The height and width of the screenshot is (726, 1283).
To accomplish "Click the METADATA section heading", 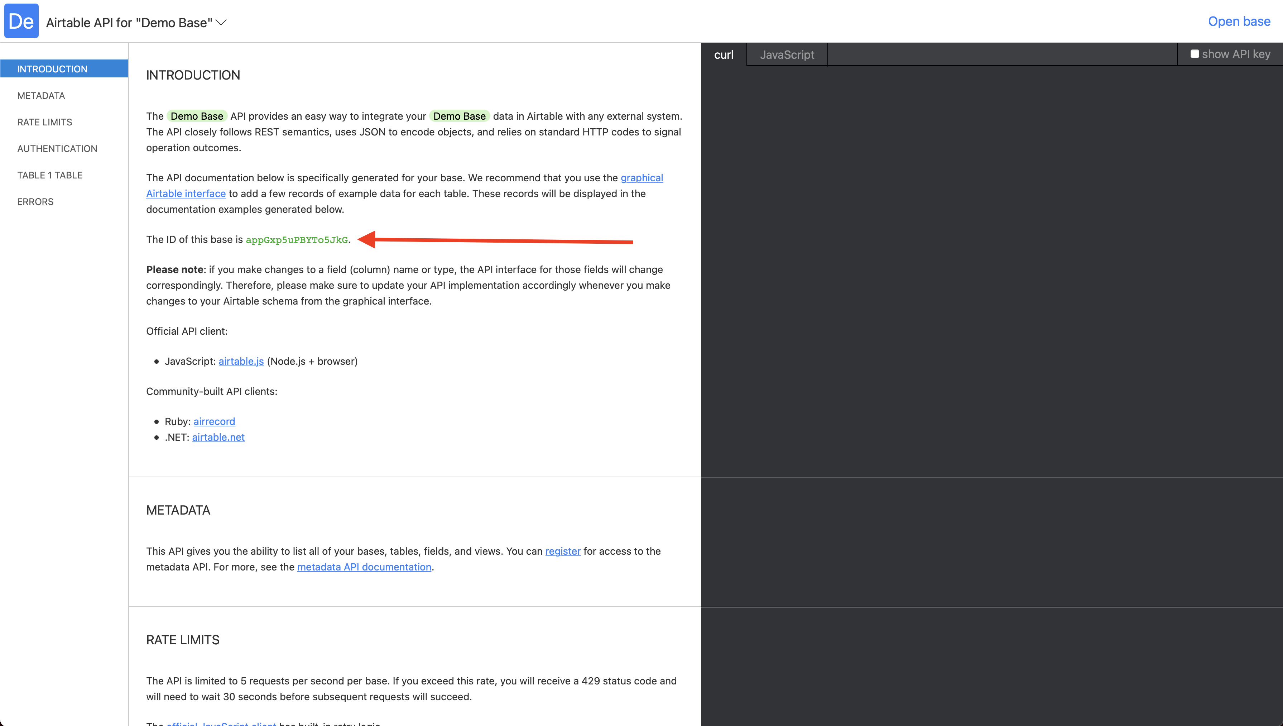I will tap(178, 510).
